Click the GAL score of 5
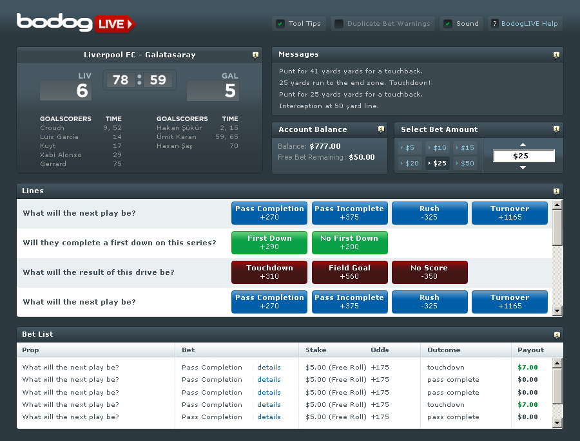Image resolution: width=580 pixels, height=441 pixels. (x=213, y=91)
